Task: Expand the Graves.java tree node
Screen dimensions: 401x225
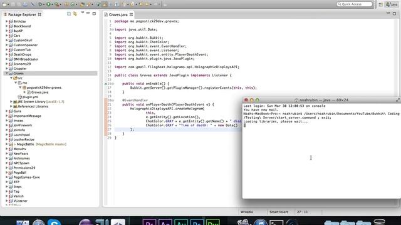Action: pos(25,92)
